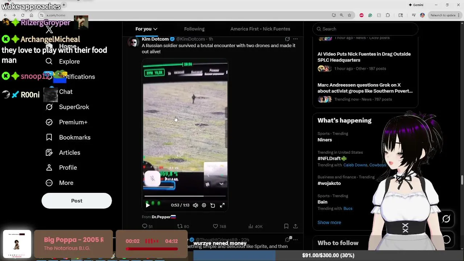464x261 pixels.
Task: Switch to America First - Nick Fuentes tab
Action: 260,29
